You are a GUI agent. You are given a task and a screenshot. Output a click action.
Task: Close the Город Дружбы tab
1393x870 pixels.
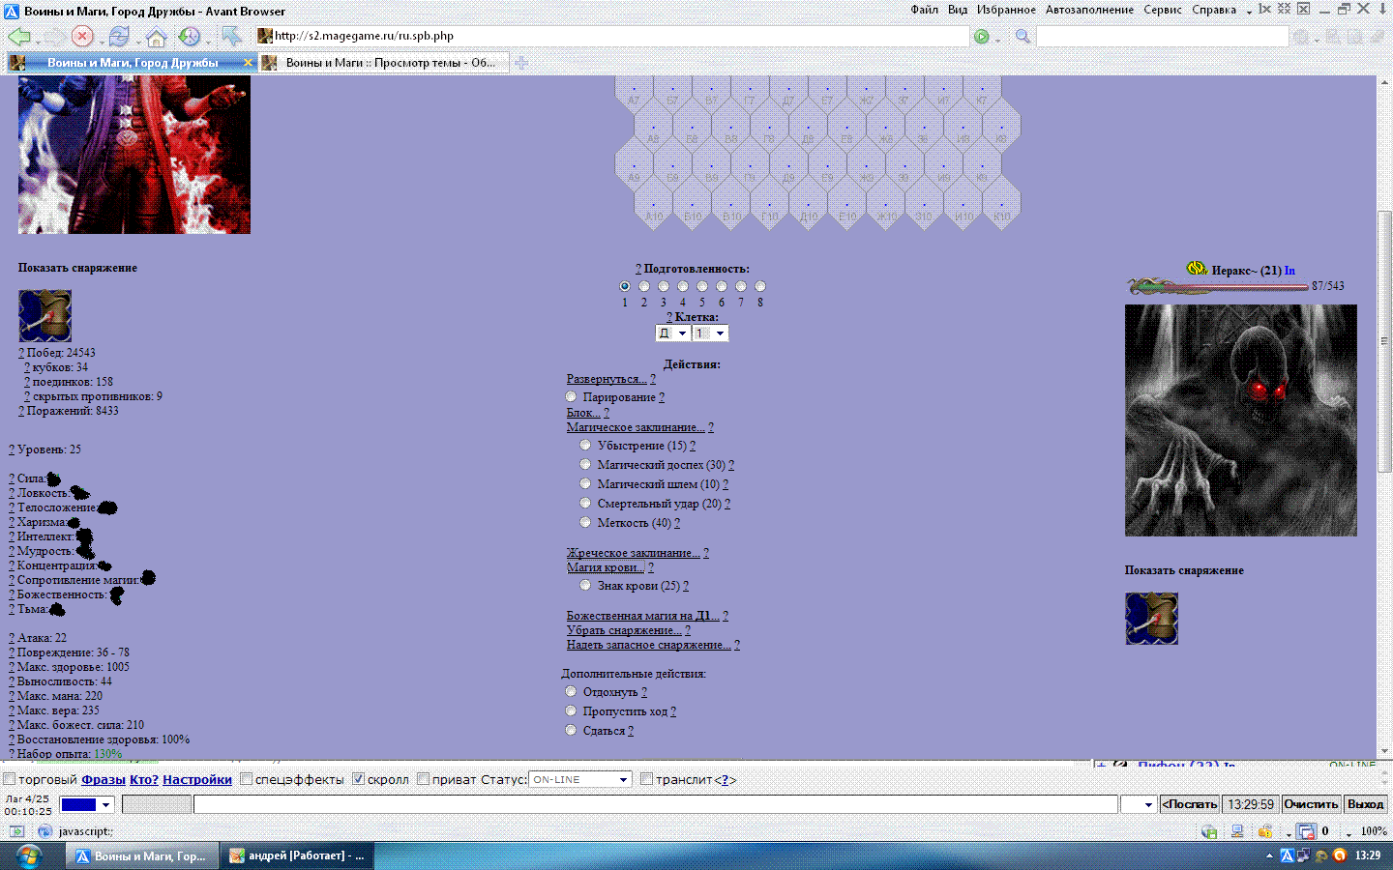pyautogui.click(x=248, y=63)
